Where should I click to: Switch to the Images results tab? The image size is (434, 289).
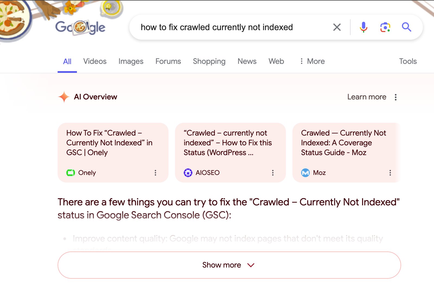coord(131,61)
